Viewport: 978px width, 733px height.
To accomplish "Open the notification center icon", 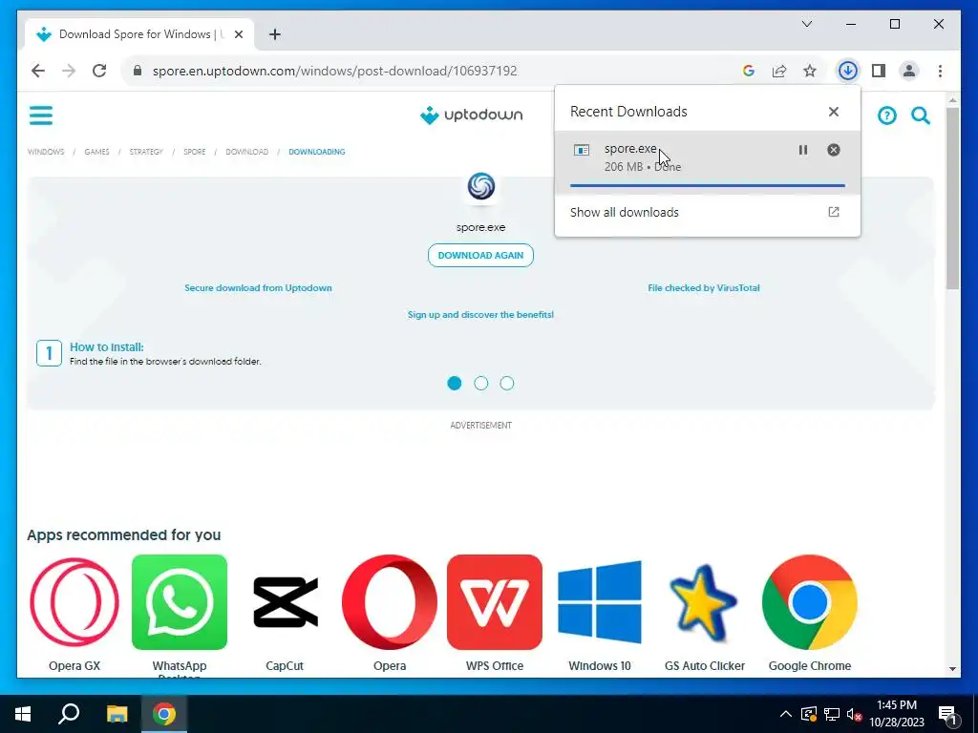I will tap(948, 714).
